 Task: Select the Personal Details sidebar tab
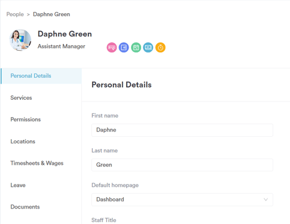tap(41, 76)
